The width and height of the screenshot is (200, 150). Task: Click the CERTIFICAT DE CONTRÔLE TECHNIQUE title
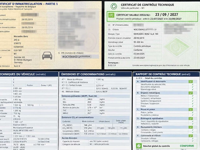(x=147, y=5)
